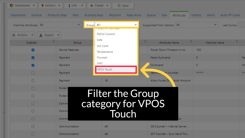Open the History tab
245x138 pixels.
pos(196,15)
